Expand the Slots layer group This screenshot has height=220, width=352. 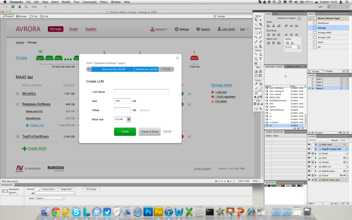click(x=316, y=158)
